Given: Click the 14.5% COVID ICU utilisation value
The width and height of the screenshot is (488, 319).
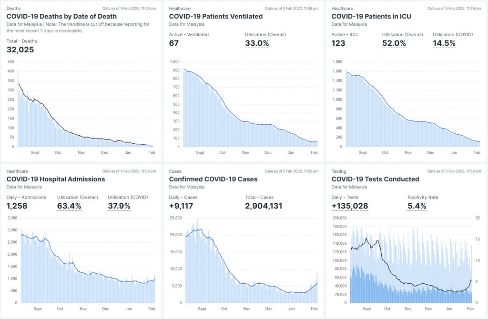Looking at the screenshot, I should coord(444,43).
